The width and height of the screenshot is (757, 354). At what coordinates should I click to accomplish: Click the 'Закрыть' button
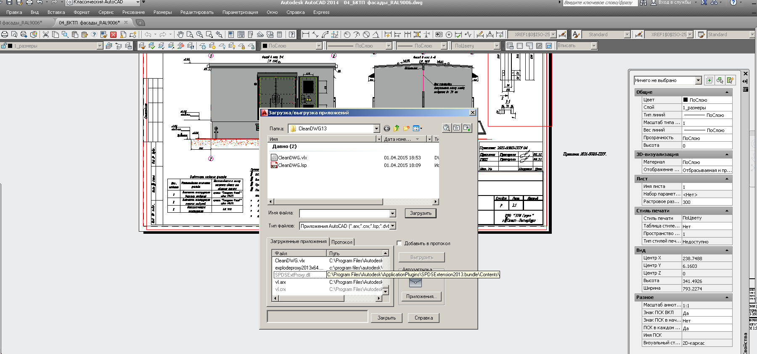tap(386, 318)
